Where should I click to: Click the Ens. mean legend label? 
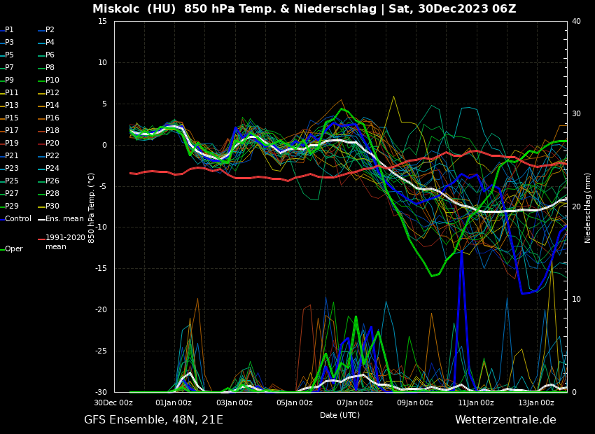(x=64, y=219)
